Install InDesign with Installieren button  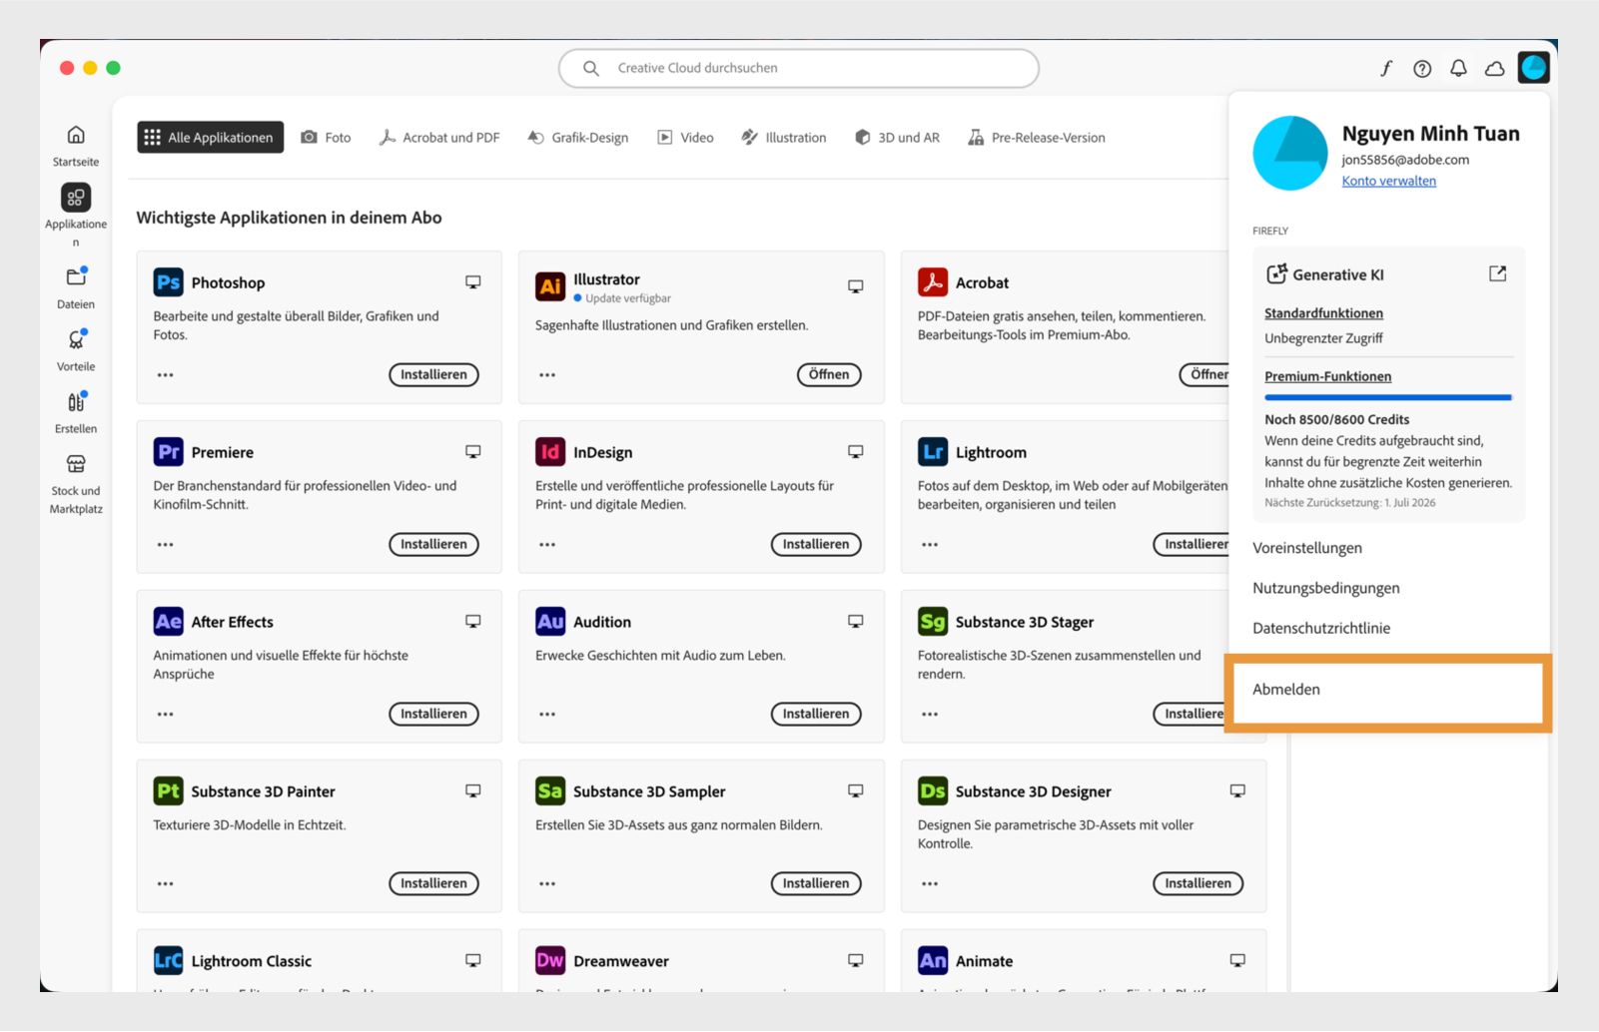[816, 544]
